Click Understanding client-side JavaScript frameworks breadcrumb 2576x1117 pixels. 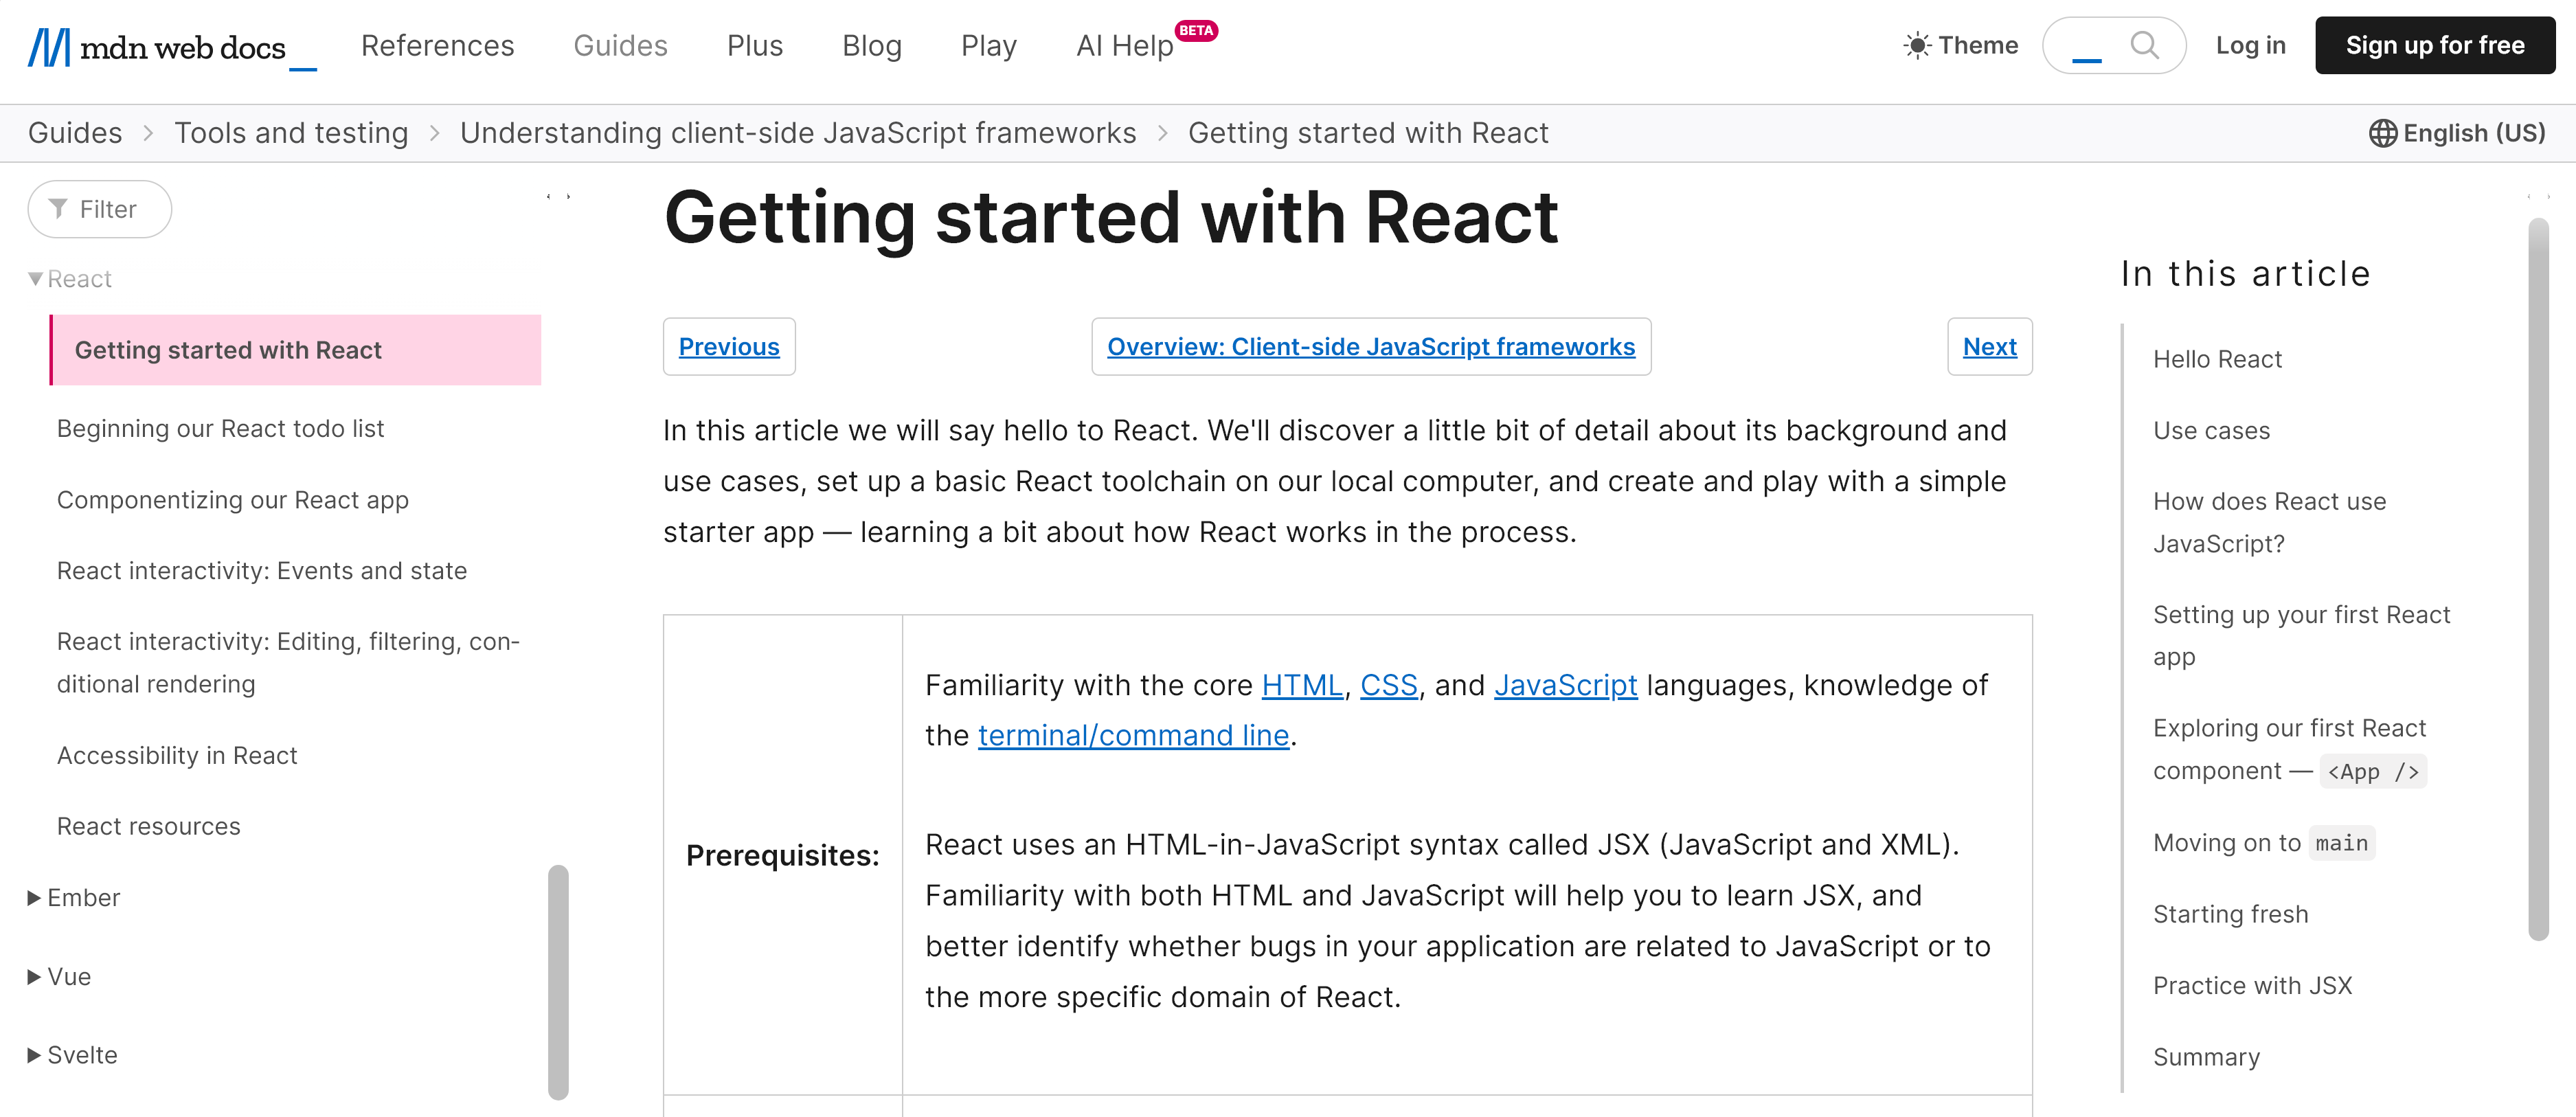click(x=798, y=133)
